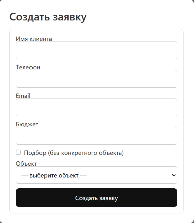This screenshot has width=194, height=223.
Task: Tick the box for selection without object
Action: click(18, 152)
